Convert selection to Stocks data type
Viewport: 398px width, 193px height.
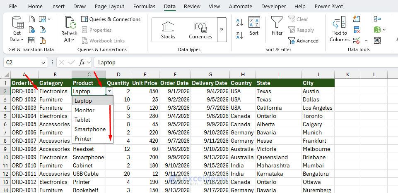pyautogui.click(x=168, y=30)
